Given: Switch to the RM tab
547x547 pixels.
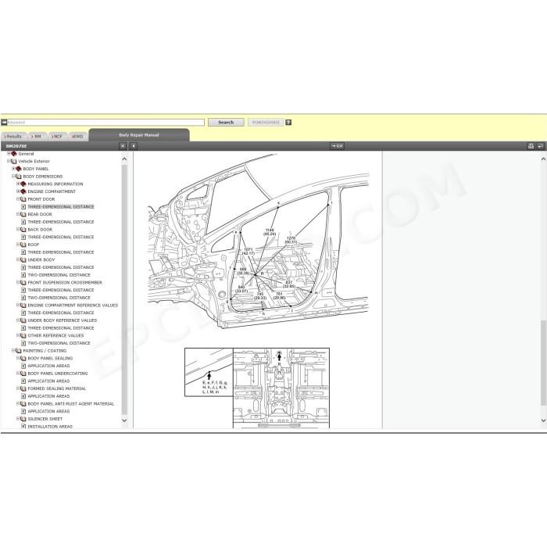Looking at the screenshot, I should coord(36,137).
